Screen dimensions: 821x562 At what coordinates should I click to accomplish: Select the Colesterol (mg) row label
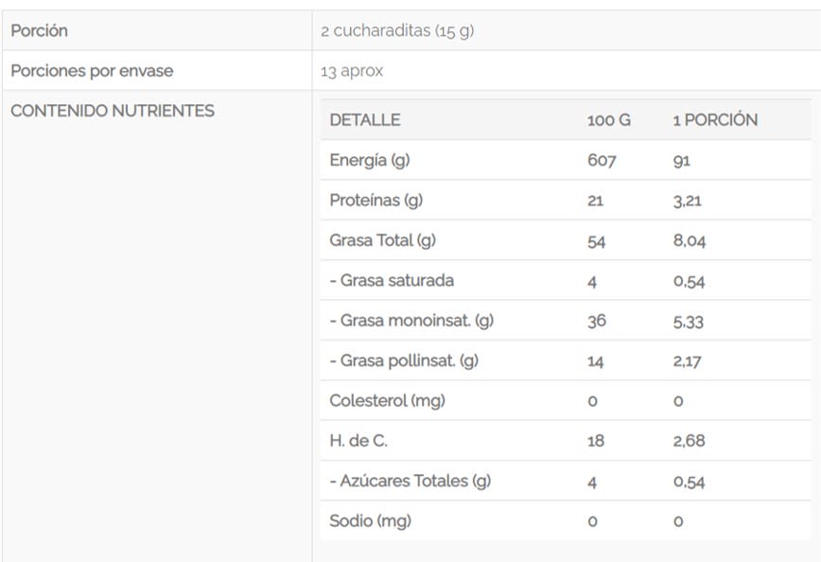(387, 400)
